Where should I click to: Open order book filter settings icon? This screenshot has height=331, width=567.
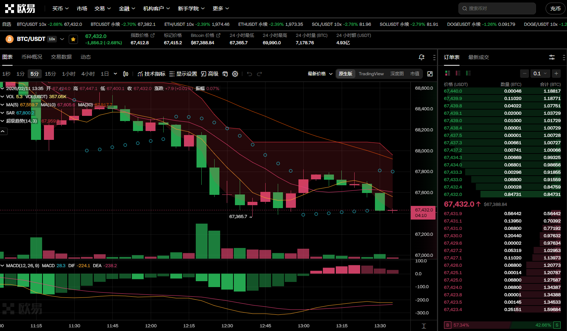pyautogui.click(x=551, y=57)
